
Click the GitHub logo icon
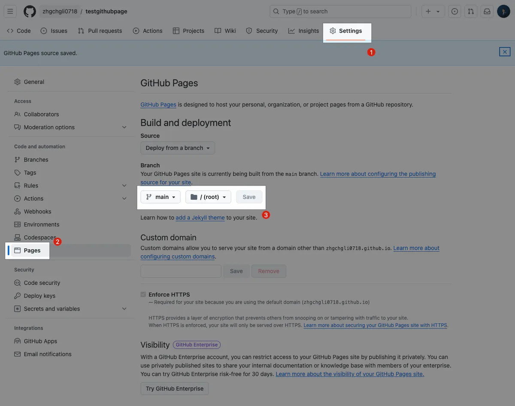pyautogui.click(x=30, y=12)
